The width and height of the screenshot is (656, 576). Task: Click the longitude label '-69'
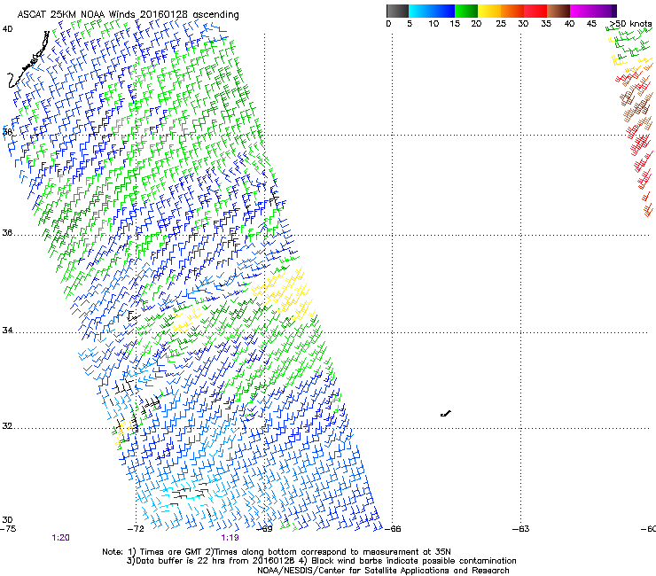264,529
